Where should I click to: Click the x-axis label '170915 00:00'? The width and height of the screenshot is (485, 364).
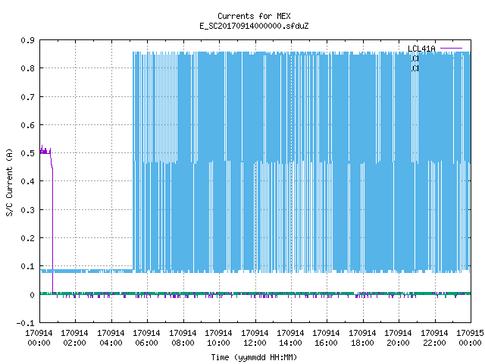(470, 338)
